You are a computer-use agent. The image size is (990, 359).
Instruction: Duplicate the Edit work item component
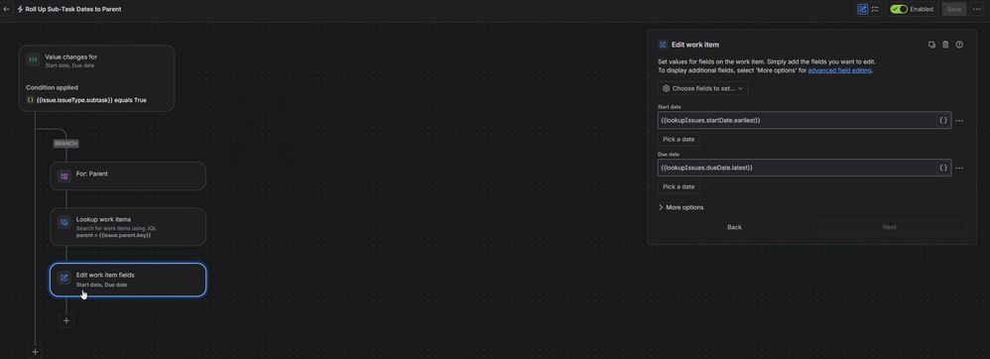tap(931, 45)
